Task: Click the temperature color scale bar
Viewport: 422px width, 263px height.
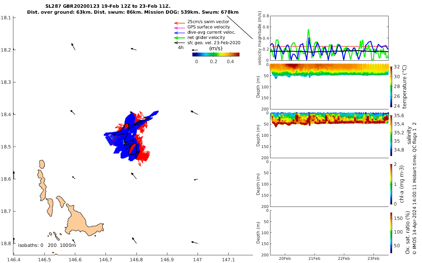Action: tap(391, 87)
